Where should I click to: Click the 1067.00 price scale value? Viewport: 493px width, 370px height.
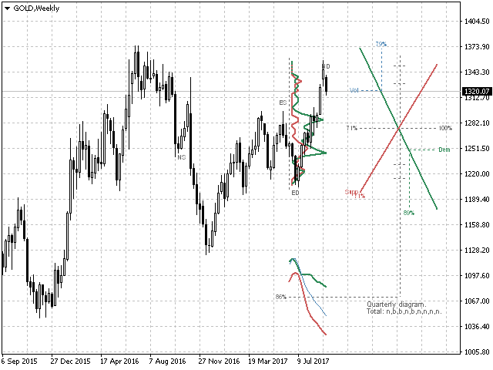[477, 301]
